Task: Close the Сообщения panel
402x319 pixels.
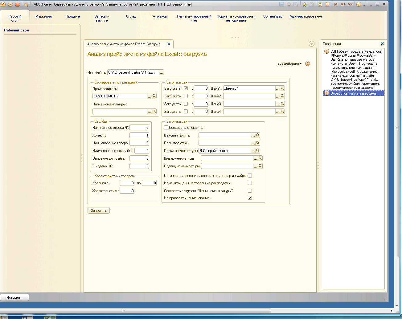Action: tap(382, 44)
